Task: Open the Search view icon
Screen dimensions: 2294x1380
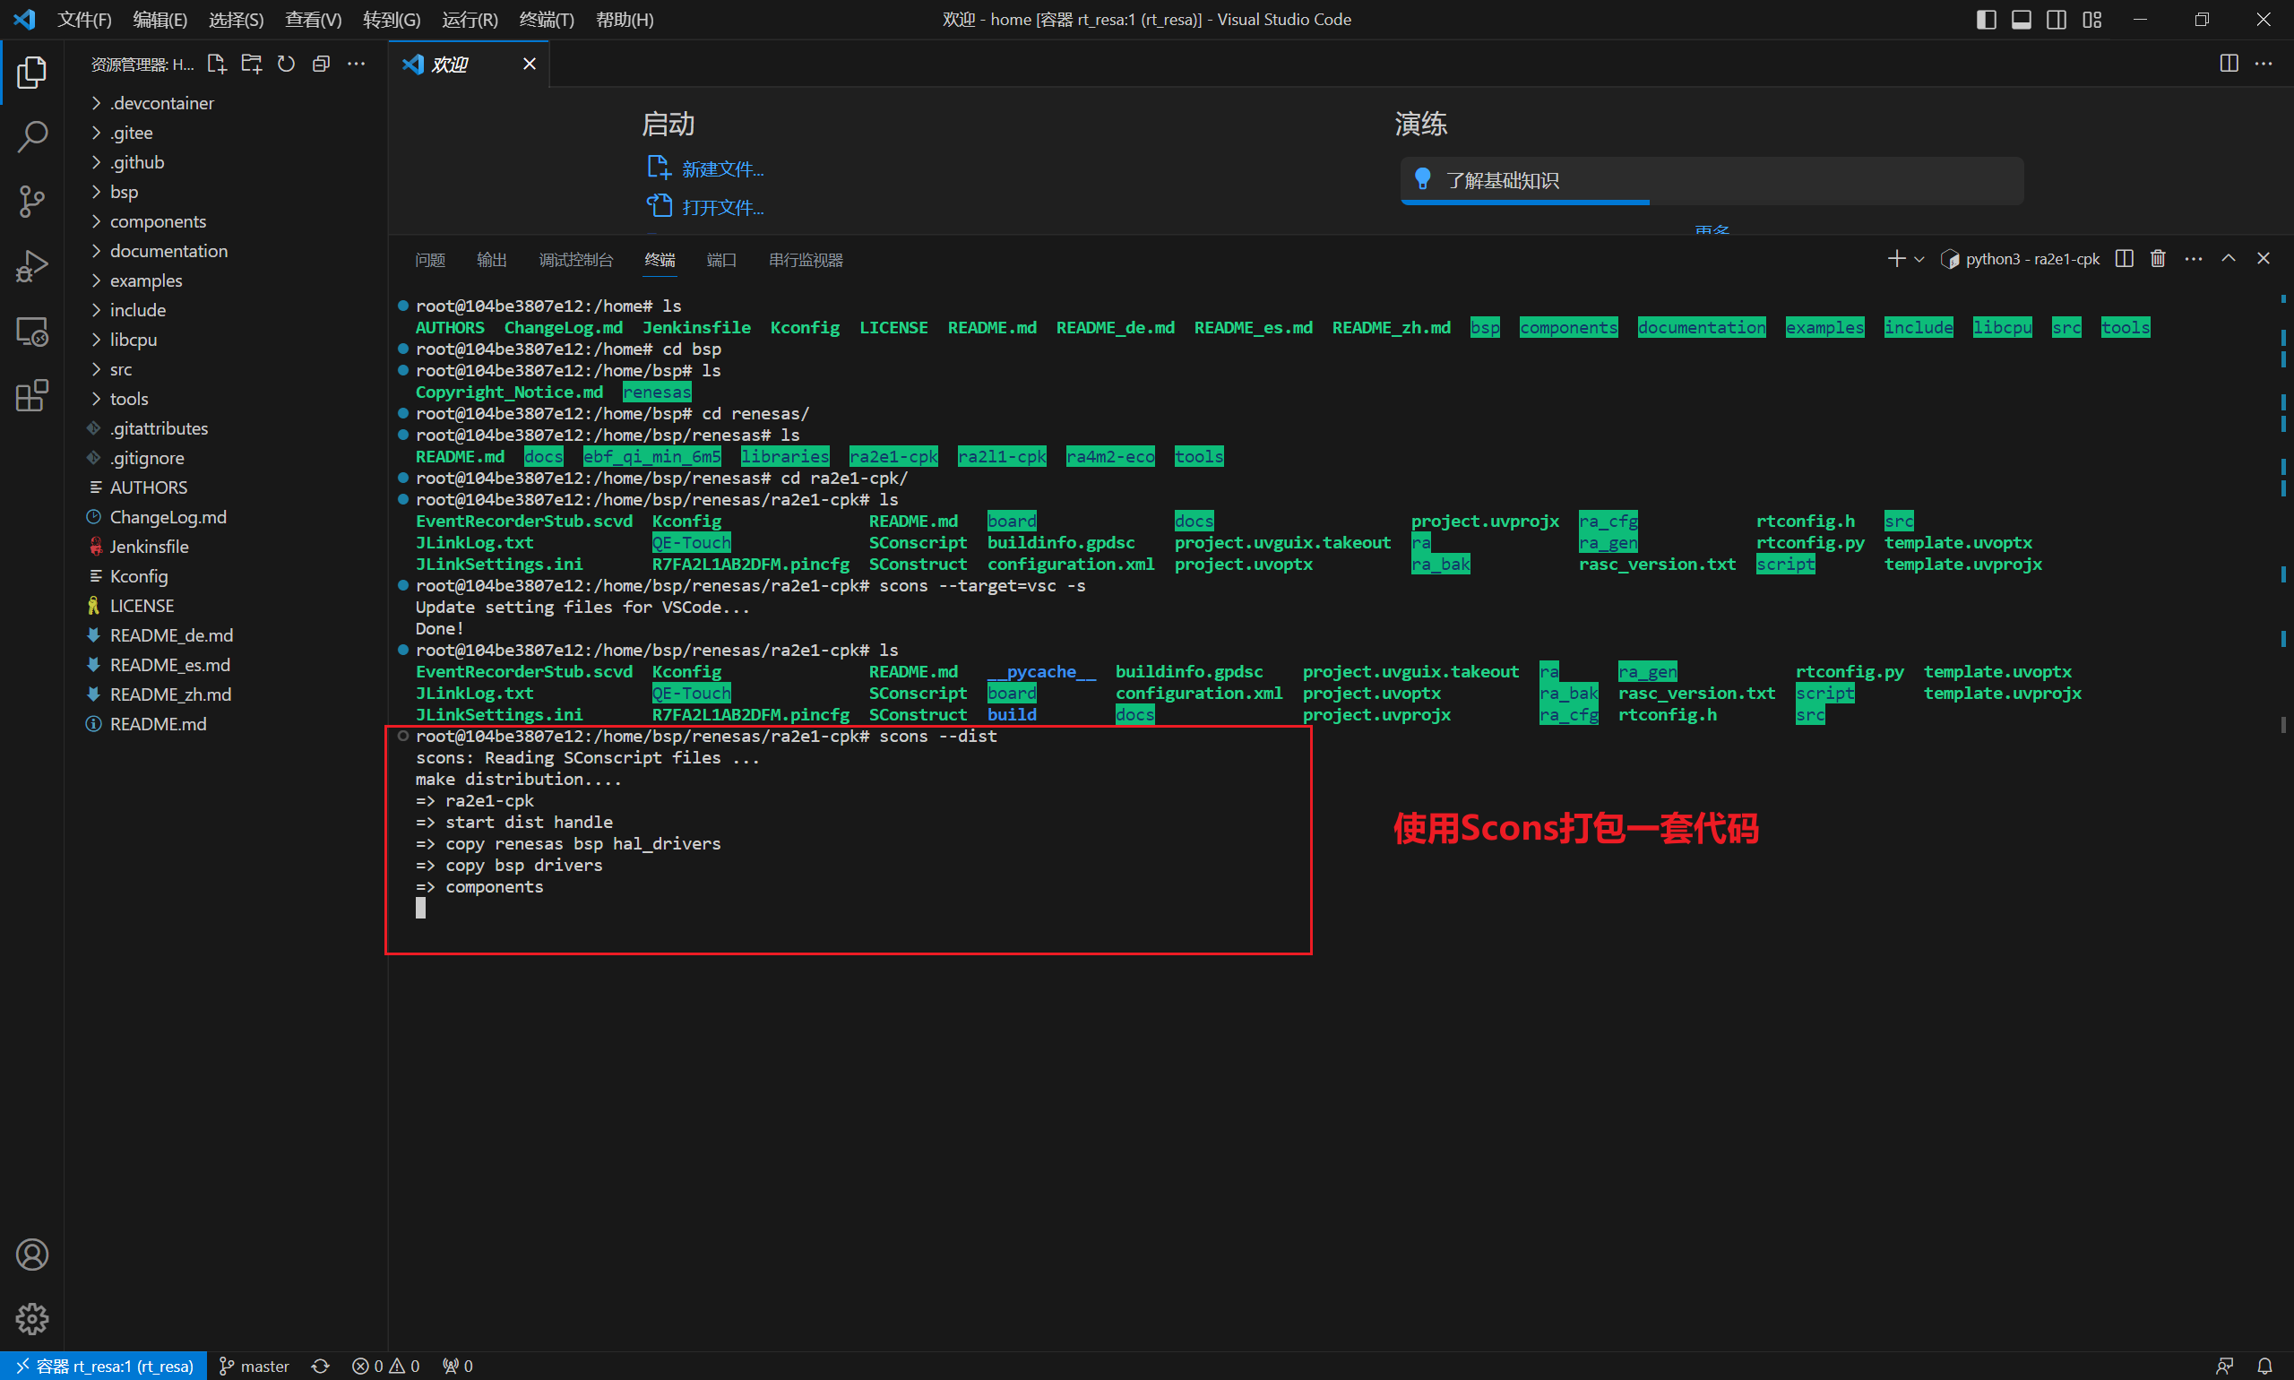Action: (x=31, y=137)
